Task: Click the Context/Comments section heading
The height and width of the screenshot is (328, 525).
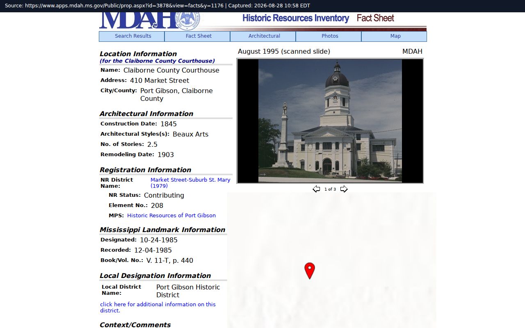Action: click(x=135, y=325)
